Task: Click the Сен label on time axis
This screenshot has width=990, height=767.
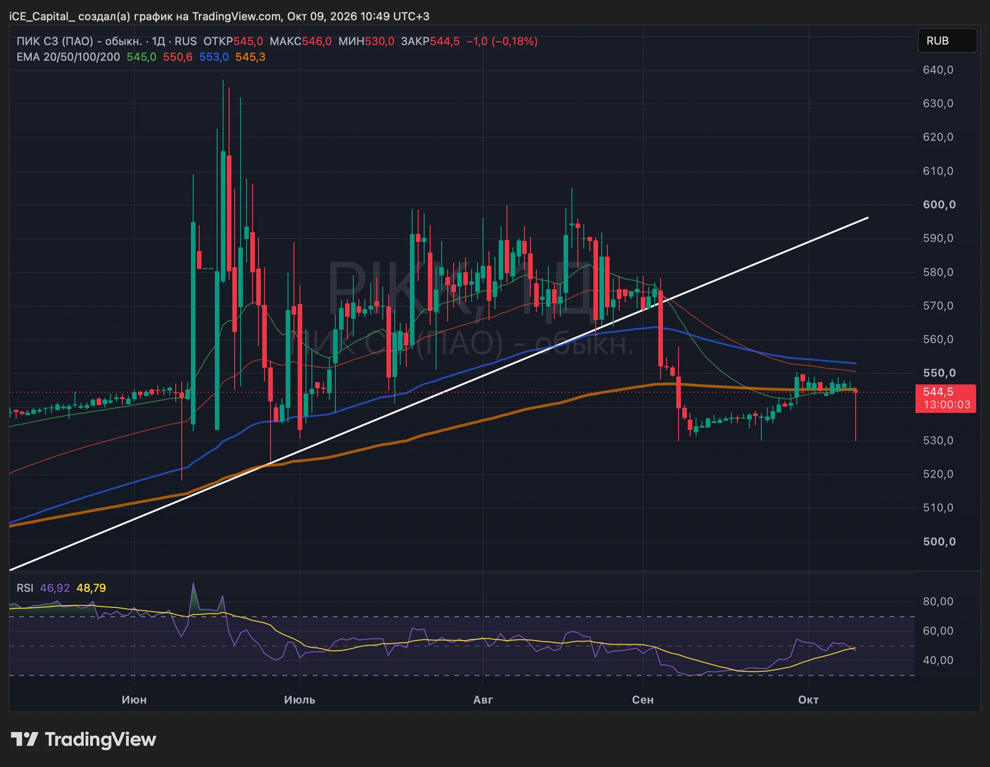Action: [x=643, y=700]
